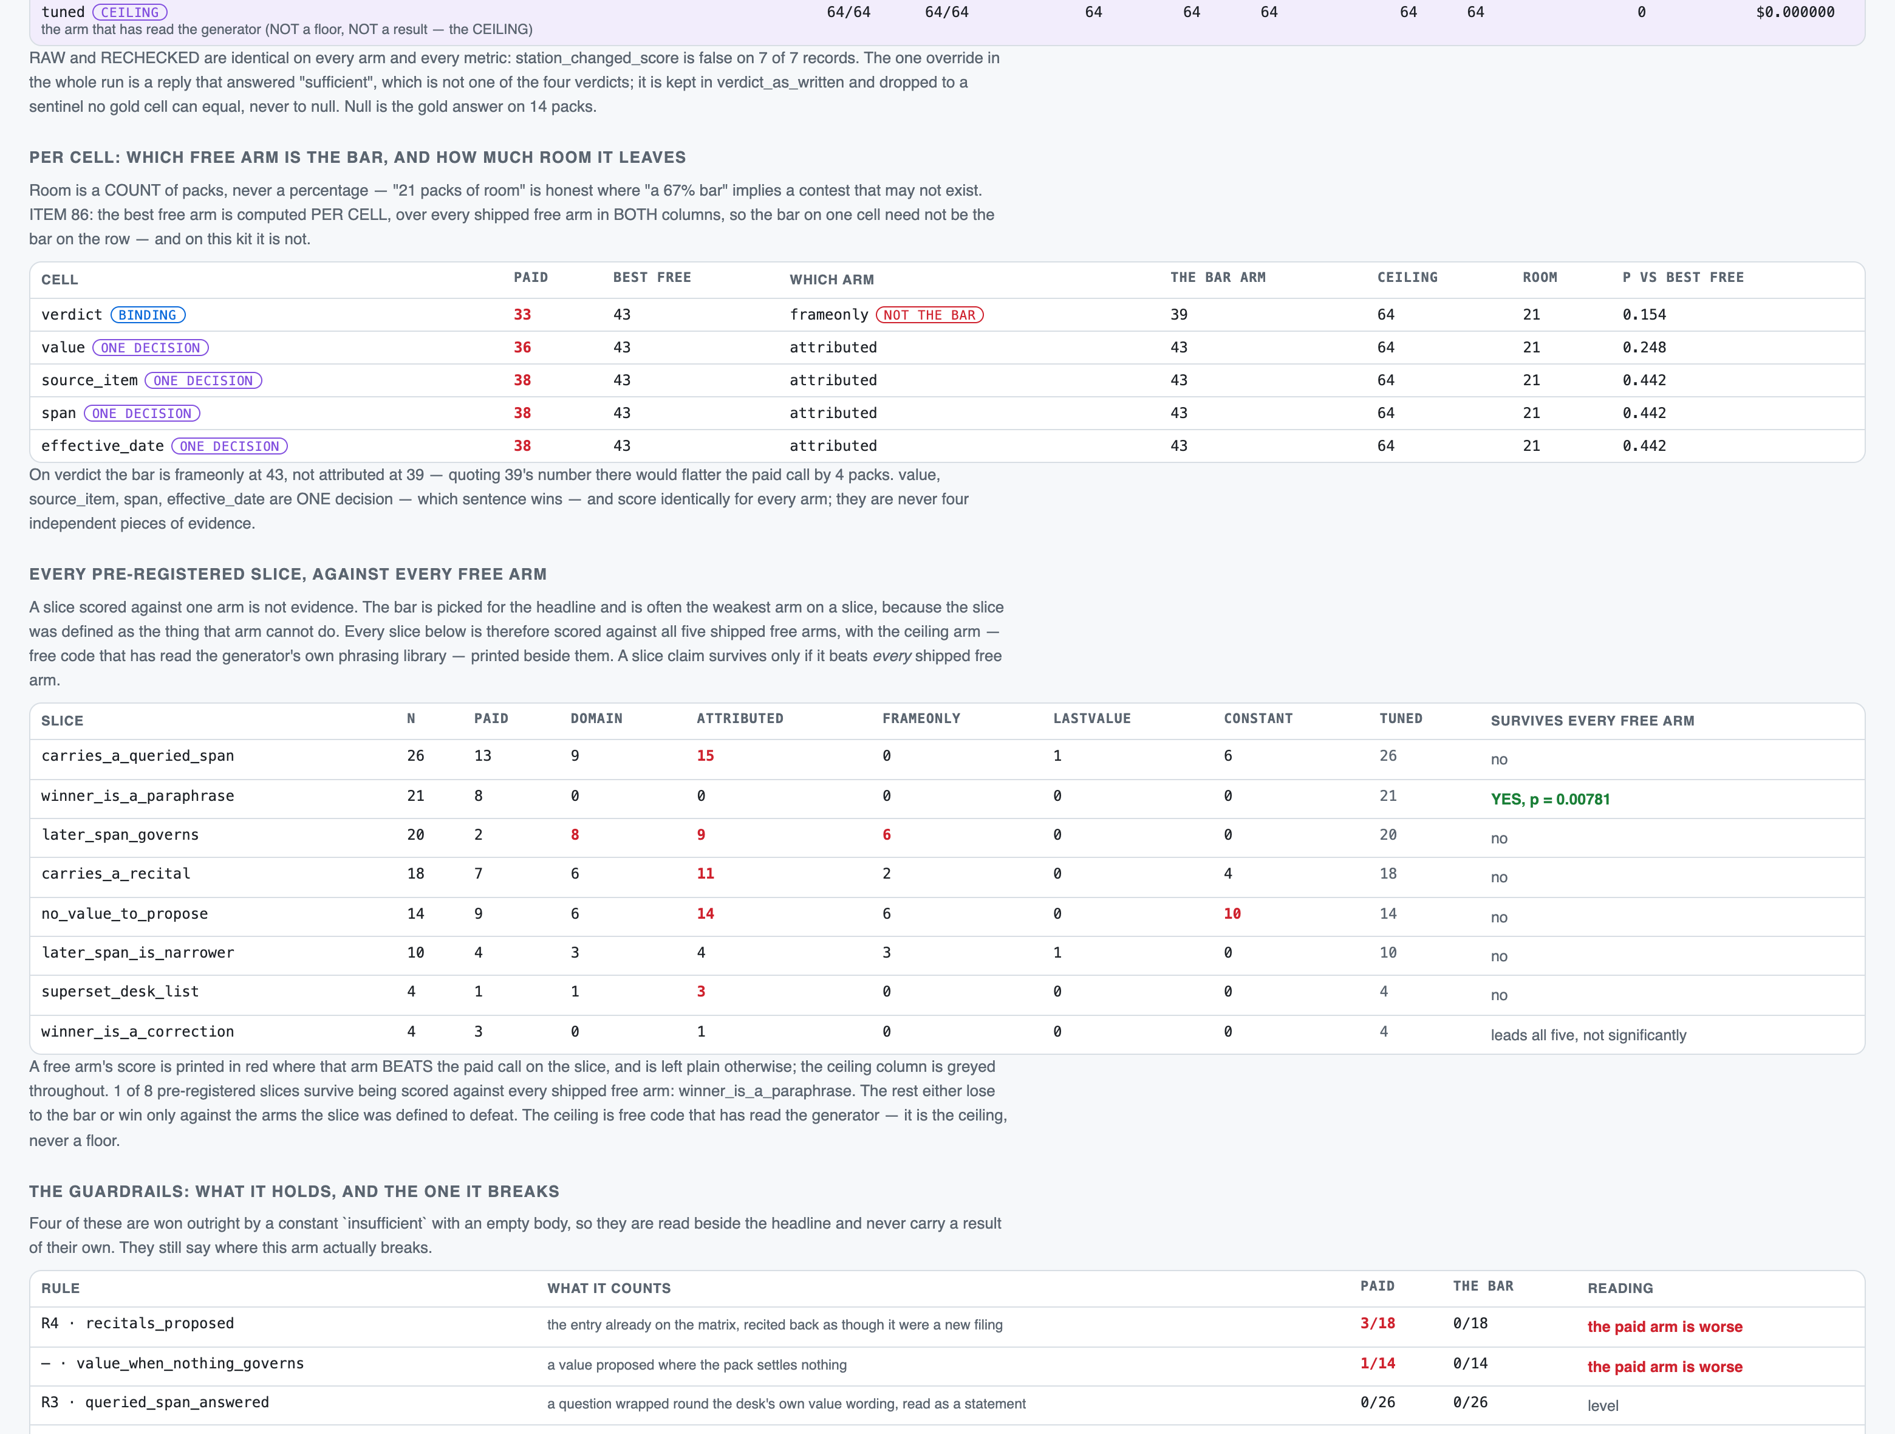Click the SLICE column header

tap(63, 721)
